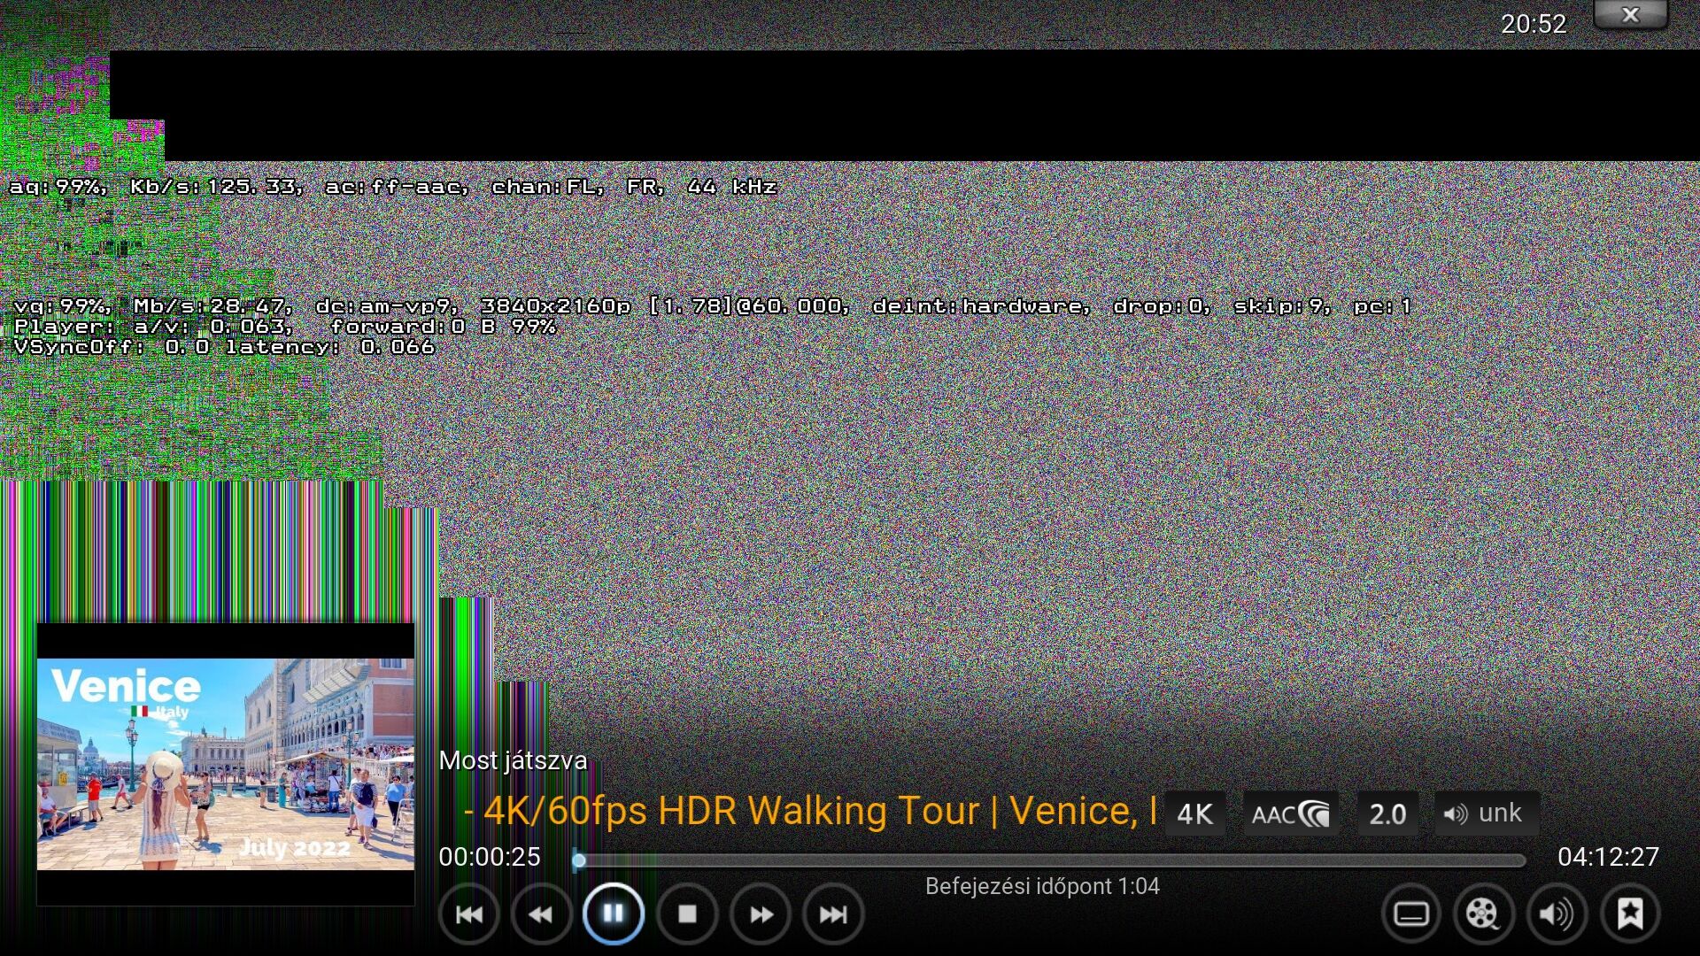
Task: Fast forward the video
Action: pyautogui.click(x=760, y=914)
